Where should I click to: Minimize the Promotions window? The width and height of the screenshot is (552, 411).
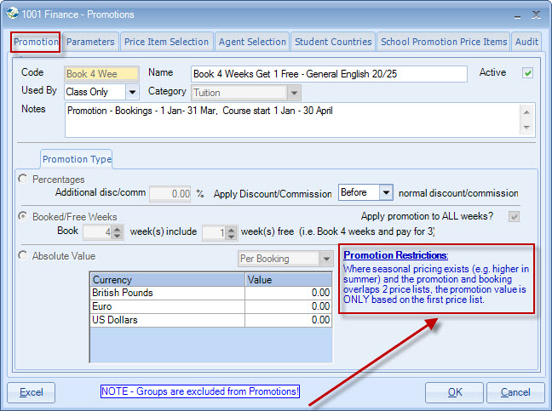(515, 14)
